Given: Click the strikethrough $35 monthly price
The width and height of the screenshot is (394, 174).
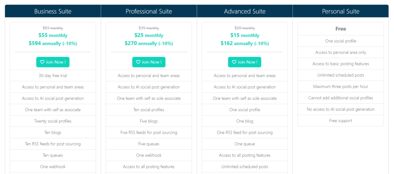Looking at the screenshot, I should click(149, 28).
